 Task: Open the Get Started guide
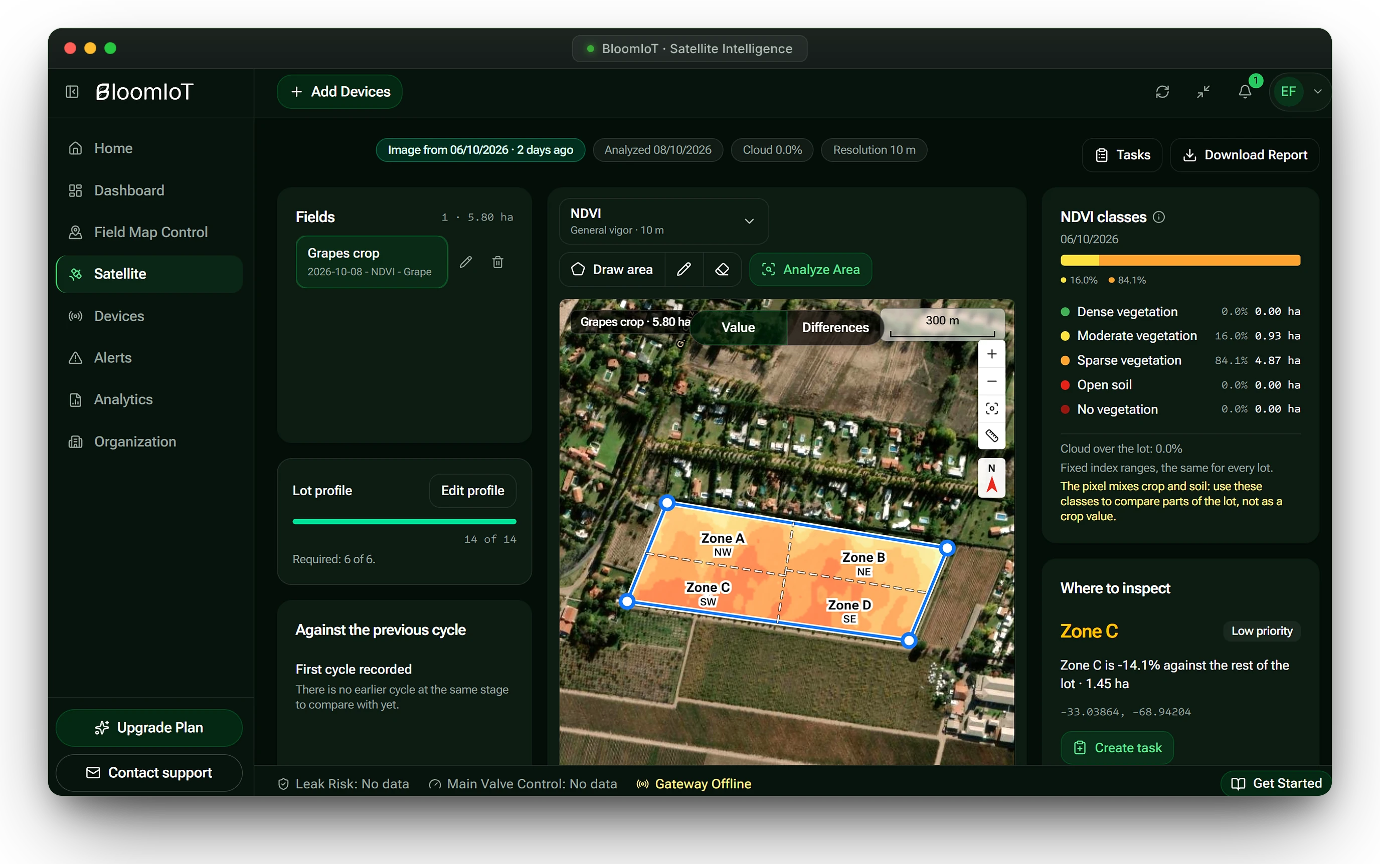[1277, 783]
